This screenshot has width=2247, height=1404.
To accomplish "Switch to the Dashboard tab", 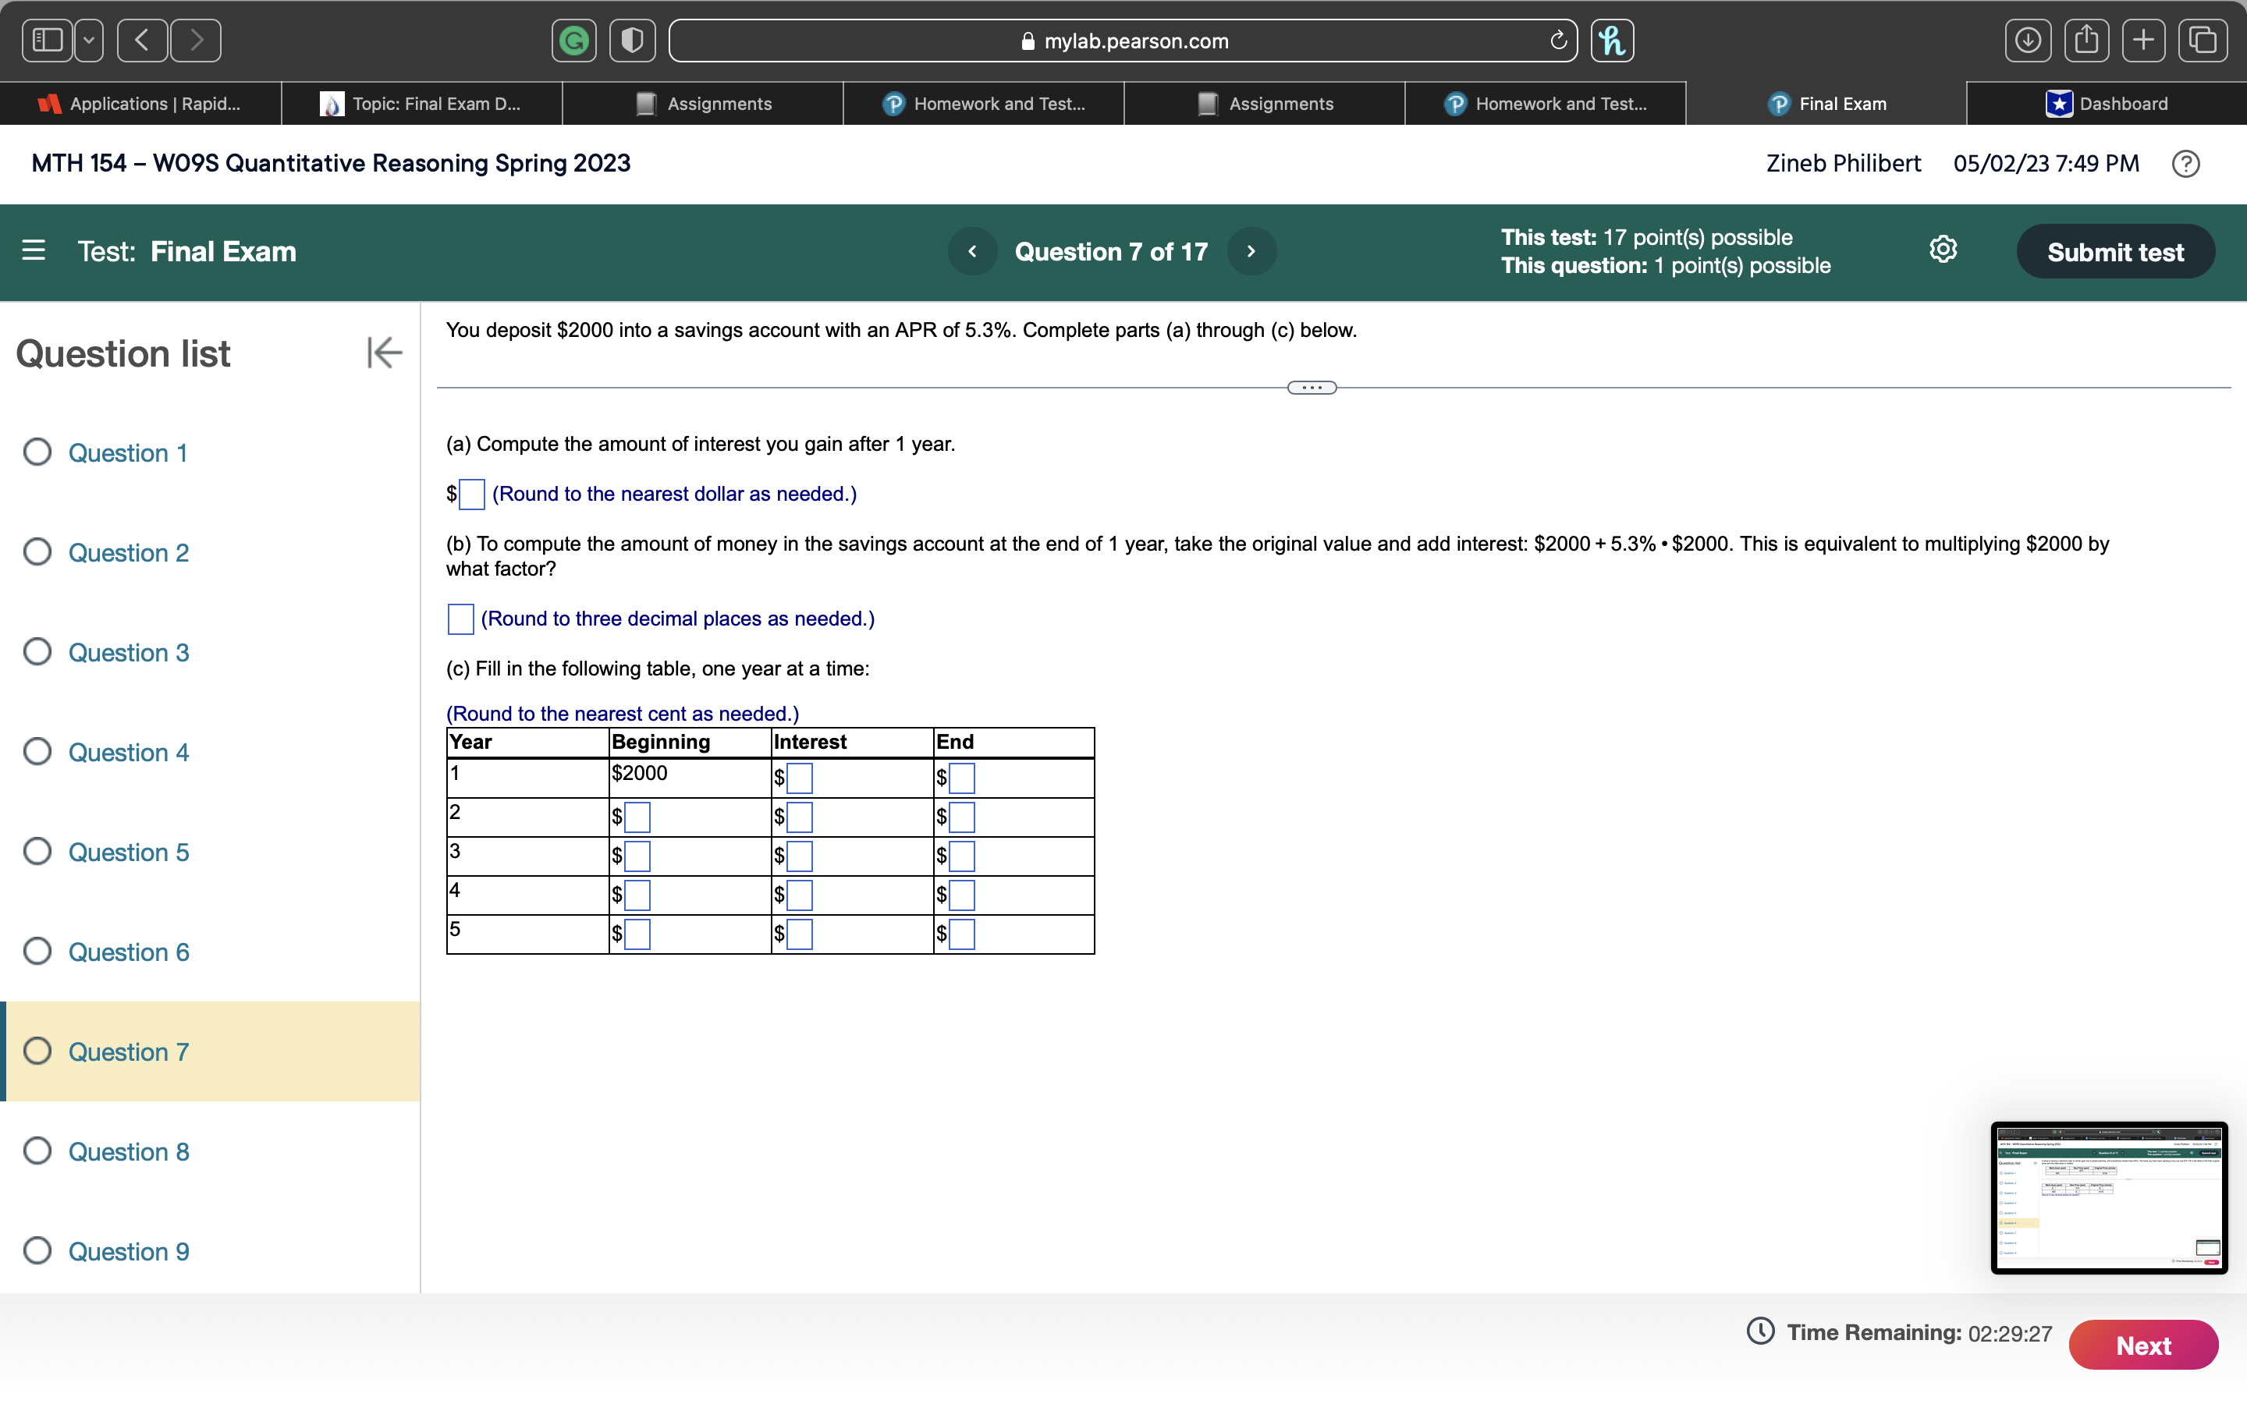I will pyautogui.click(x=2105, y=104).
